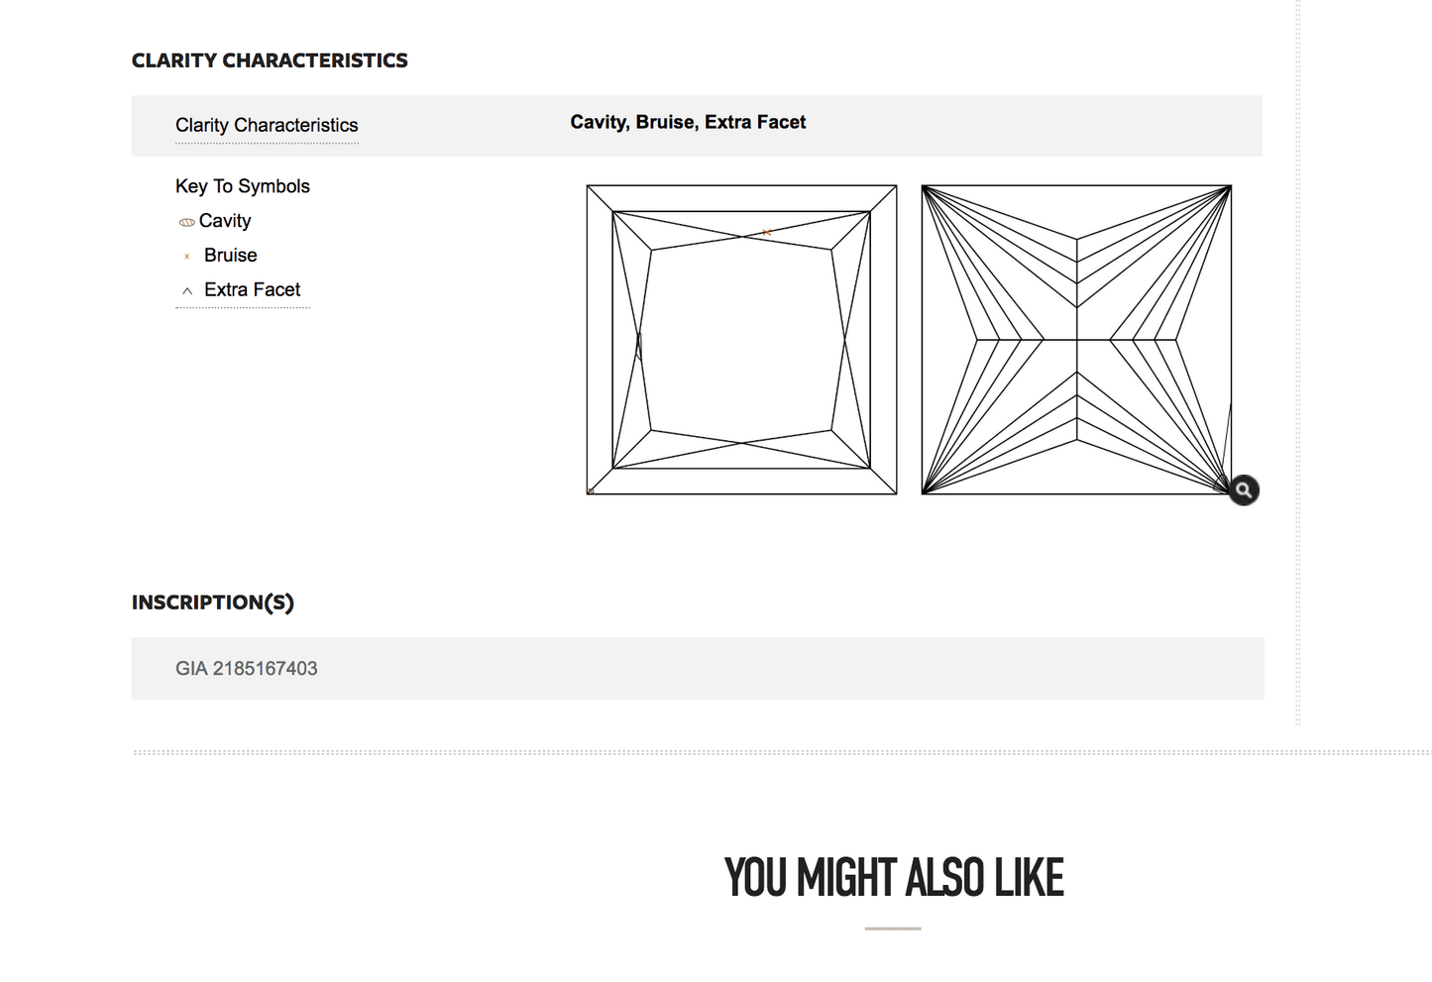Click the GIA 2185167403 inscription number
The height and width of the screenshot is (982, 1432).
point(247,669)
